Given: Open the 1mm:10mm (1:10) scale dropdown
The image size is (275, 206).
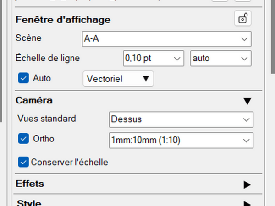Looking at the screenshot, I should [181, 139].
